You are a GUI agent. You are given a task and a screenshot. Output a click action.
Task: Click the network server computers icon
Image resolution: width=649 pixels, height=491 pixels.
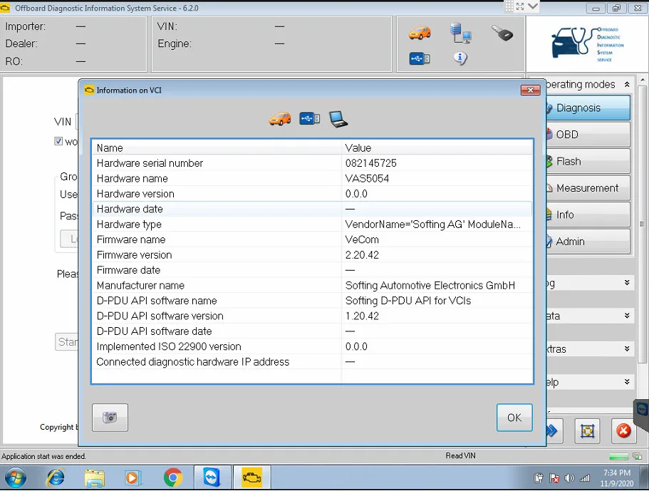pos(461,33)
